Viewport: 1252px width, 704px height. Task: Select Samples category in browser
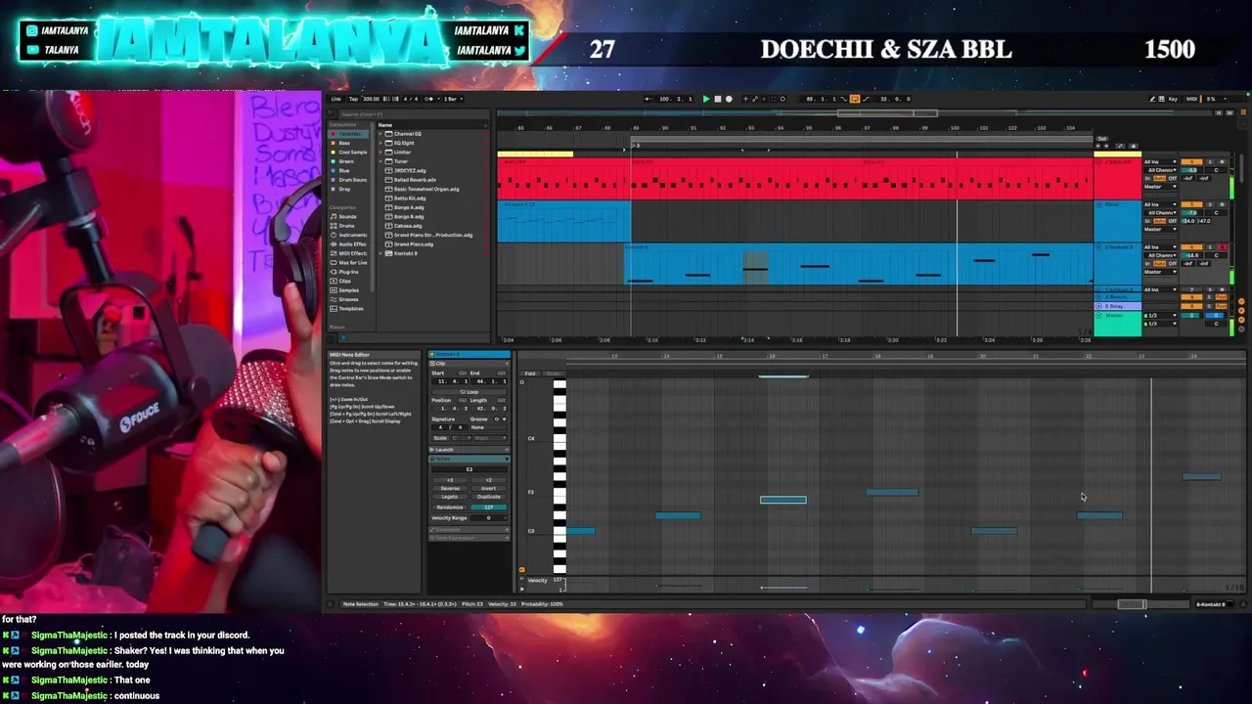(348, 290)
